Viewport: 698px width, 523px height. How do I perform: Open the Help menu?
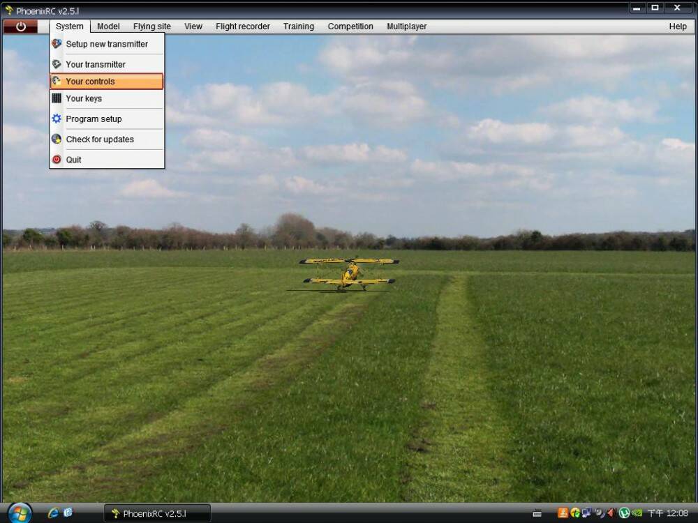tap(678, 26)
